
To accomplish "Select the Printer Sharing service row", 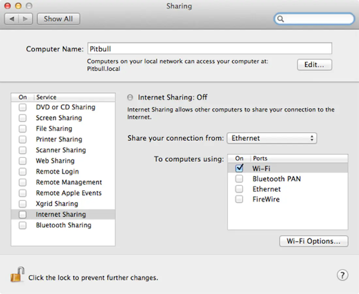I will tap(59, 139).
